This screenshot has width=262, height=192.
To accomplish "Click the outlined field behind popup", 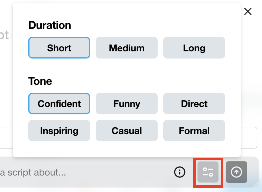I will [x=249, y=137].
